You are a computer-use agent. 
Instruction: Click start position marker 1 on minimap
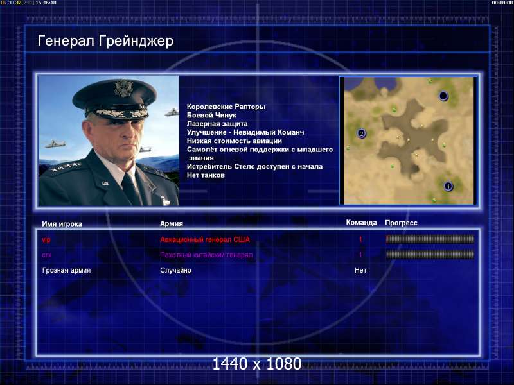[448, 186]
